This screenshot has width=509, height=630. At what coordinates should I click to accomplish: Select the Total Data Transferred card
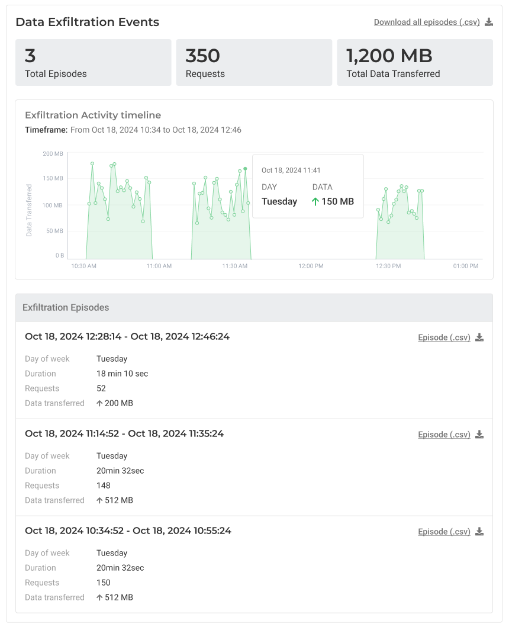(x=414, y=63)
